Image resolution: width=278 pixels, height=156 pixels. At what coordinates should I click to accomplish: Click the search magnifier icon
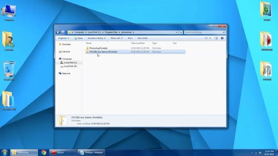coord(224,32)
